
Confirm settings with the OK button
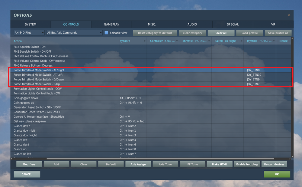click(x=277, y=174)
